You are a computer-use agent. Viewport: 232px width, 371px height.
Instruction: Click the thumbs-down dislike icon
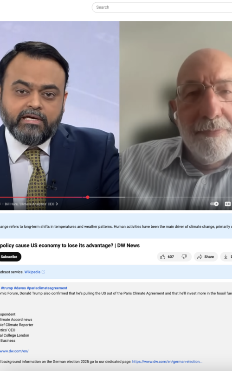(x=184, y=257)
